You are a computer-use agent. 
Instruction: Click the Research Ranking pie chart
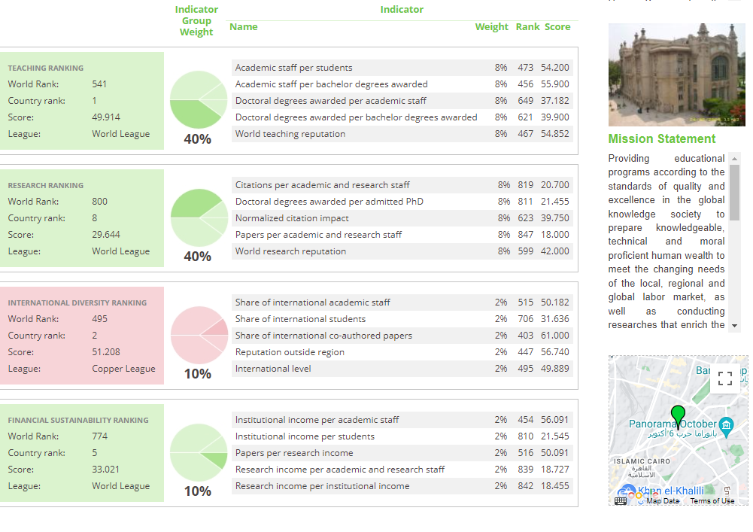point(199,217)
